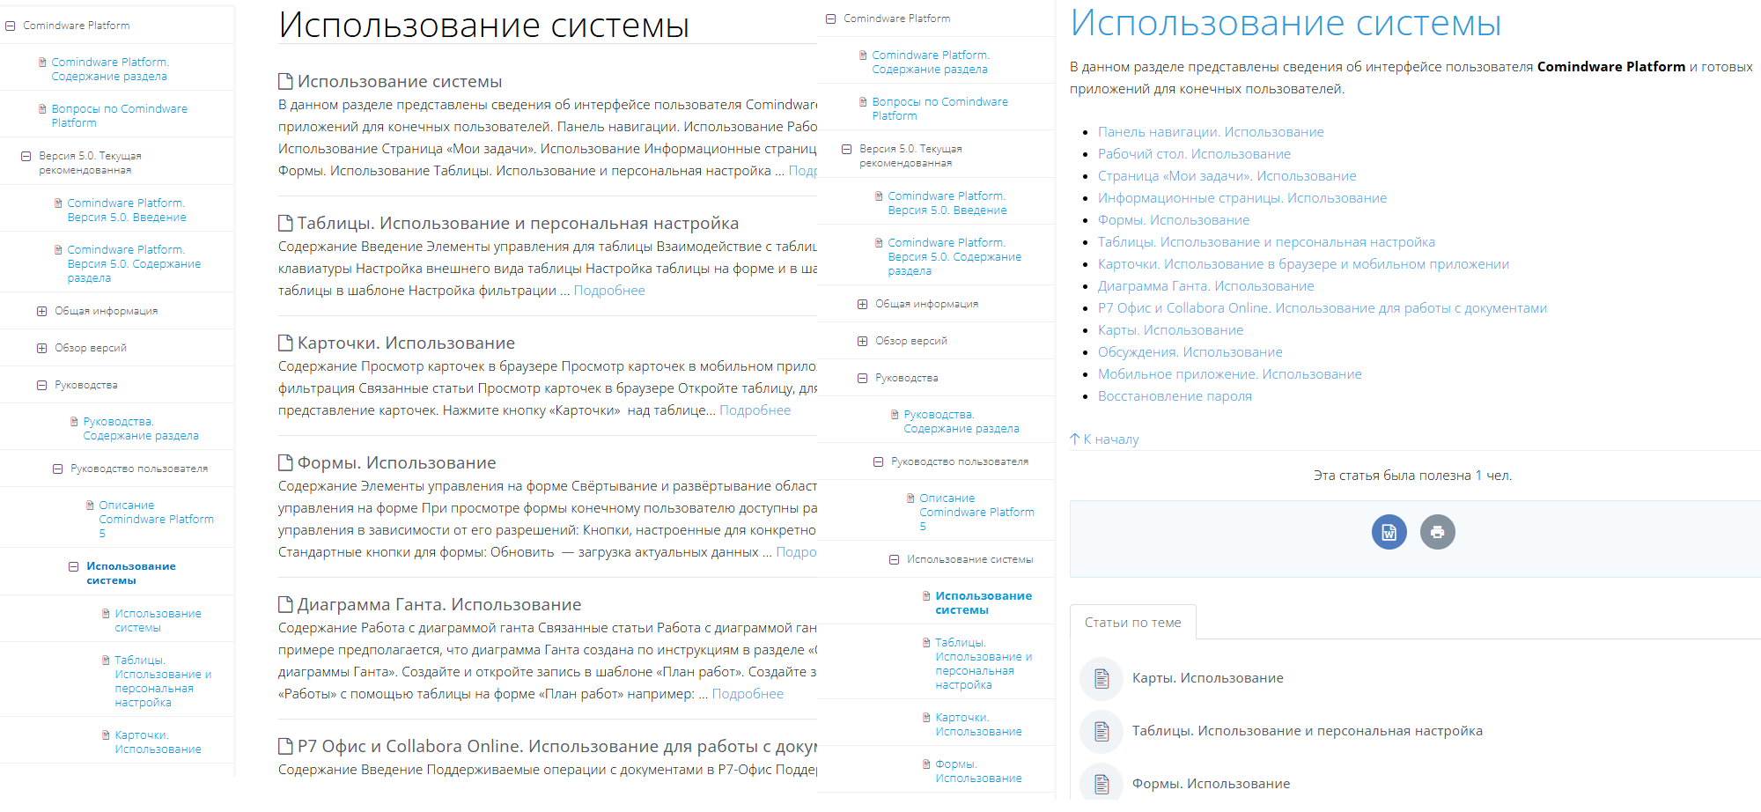Viewport: 1761px width, 812px height.
Task: Expand Общая информация in the leftmost tree
Action: point(42,312)
